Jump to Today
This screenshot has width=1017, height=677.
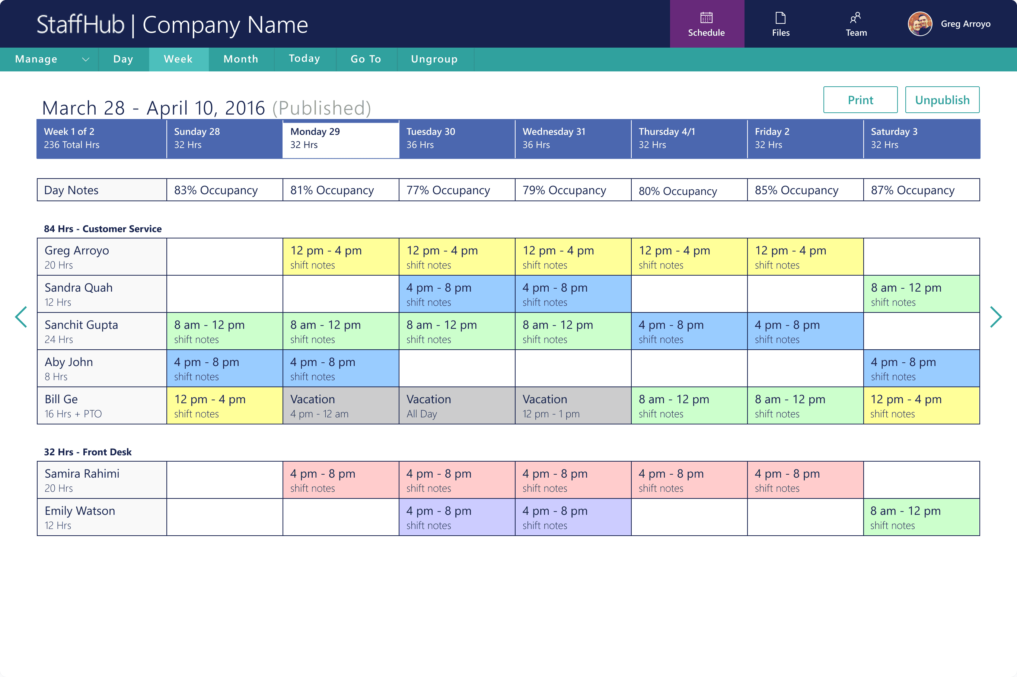pos(305,59)
